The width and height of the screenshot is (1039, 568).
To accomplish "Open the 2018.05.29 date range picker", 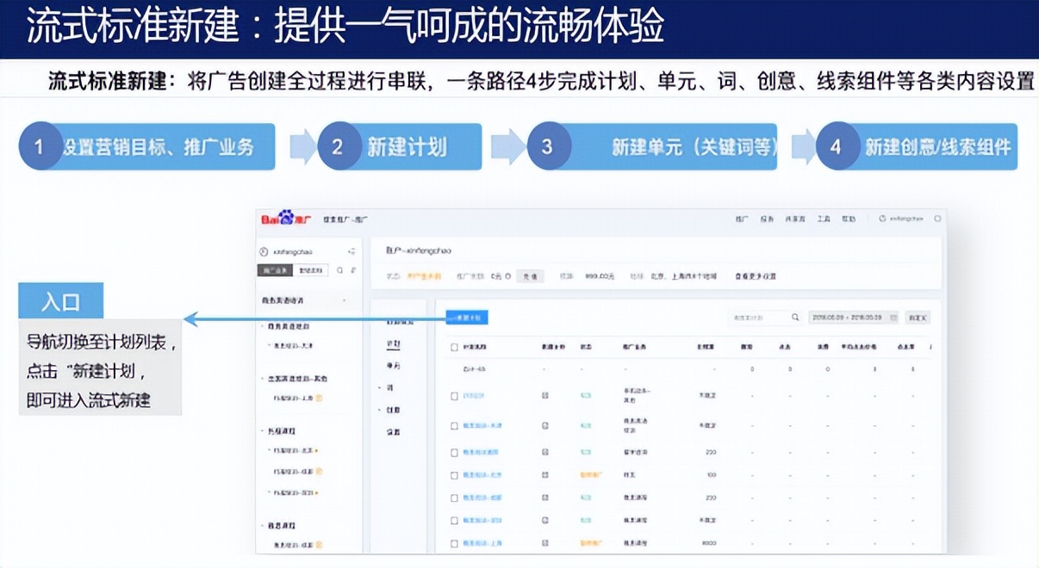I will pos(854,318).
